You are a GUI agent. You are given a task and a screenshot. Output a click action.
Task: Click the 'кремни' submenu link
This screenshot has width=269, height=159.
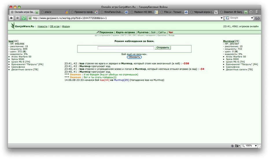[x=116, y=35]
